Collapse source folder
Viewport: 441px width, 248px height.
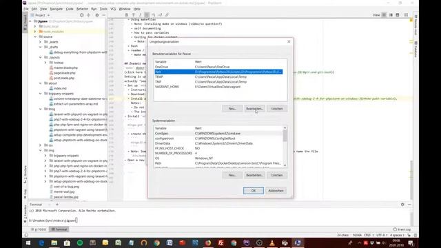[x=35, y=37]
